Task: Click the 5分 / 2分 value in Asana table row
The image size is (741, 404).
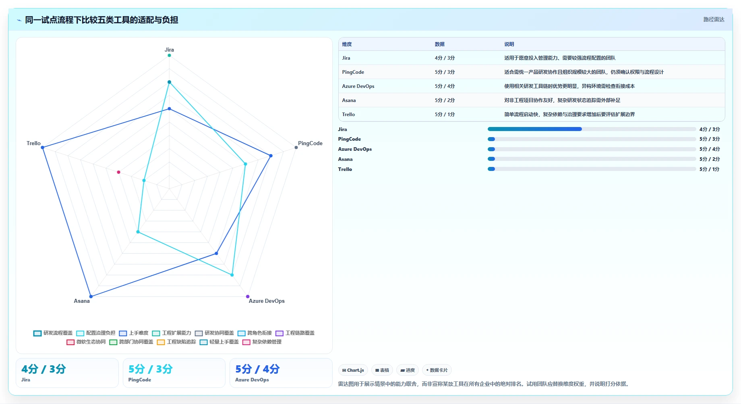Action: coord(445,100)
